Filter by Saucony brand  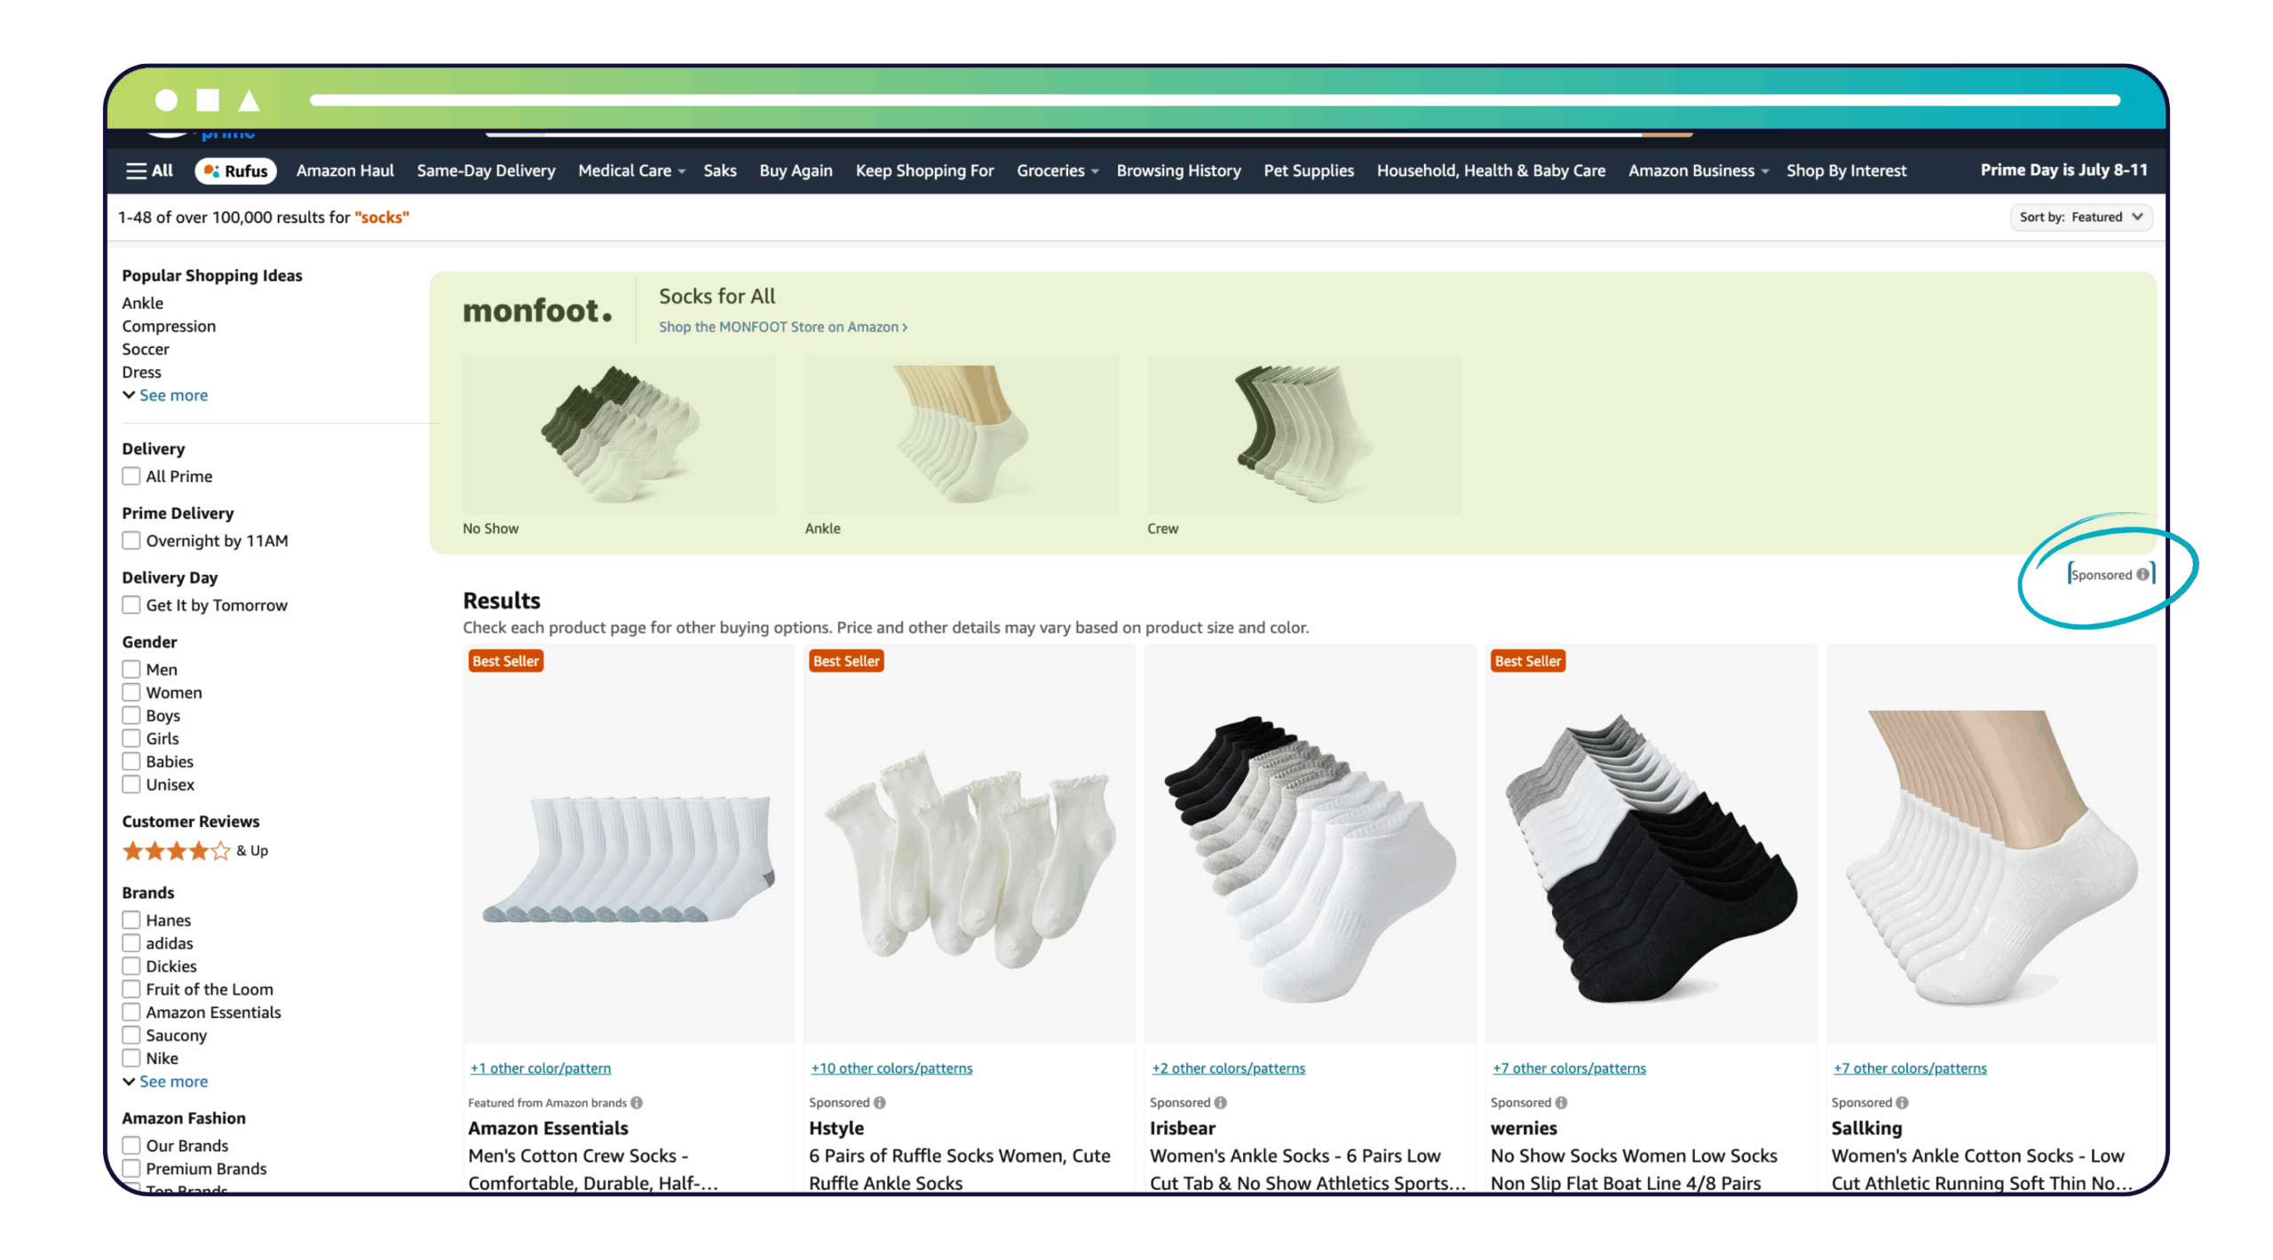pyautogui.click(x=131, y=1036)
